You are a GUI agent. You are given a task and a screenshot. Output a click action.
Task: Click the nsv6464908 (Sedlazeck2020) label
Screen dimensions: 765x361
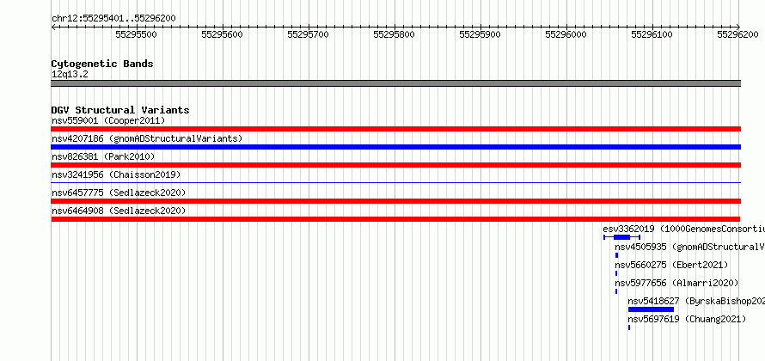[119, 211]
